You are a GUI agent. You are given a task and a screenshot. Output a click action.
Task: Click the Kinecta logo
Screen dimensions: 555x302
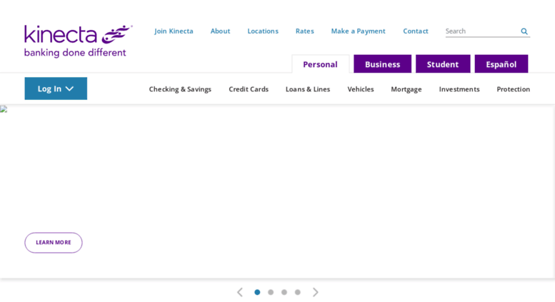(x=79, y=41)
